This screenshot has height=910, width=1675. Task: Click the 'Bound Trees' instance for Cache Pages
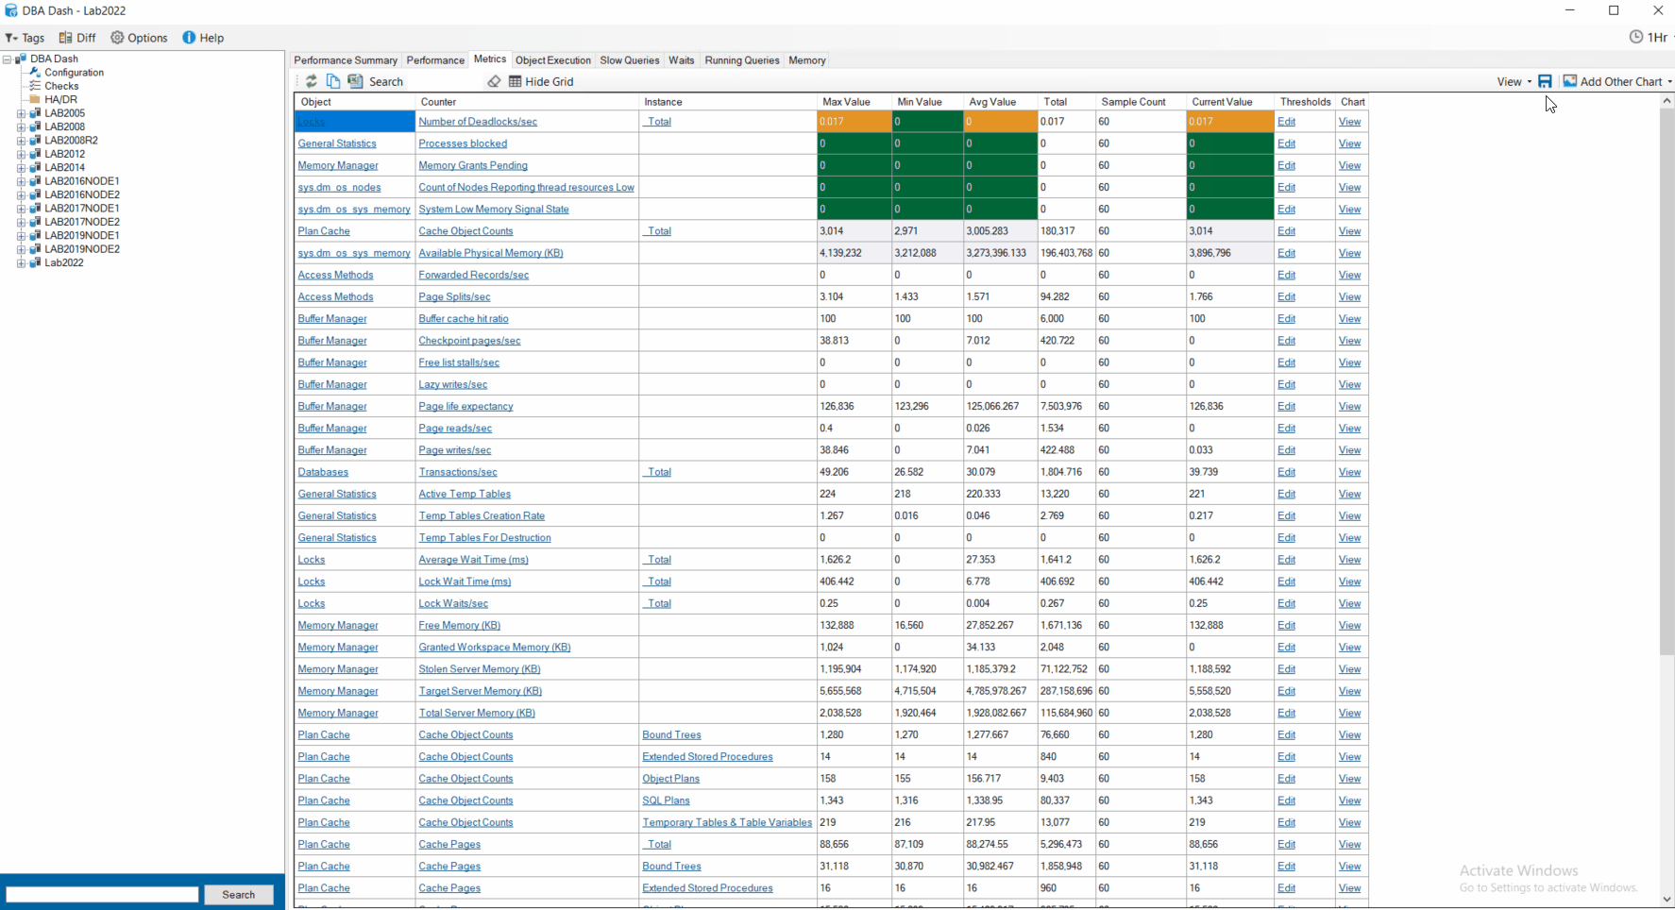pyautogui.click(x=671, y=867)
